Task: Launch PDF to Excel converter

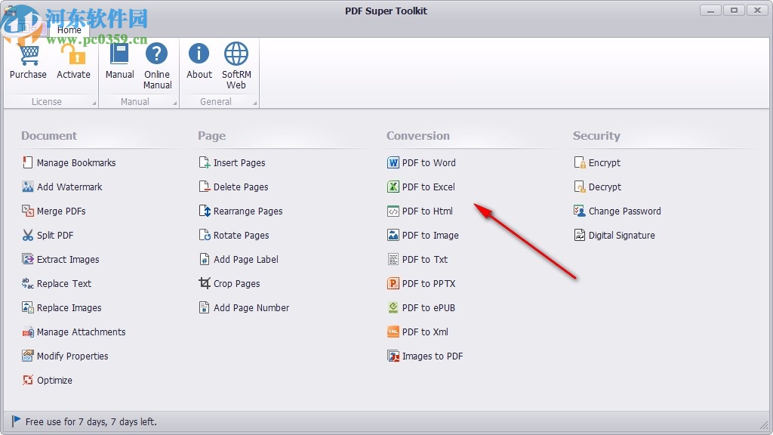Action: coord(429,187)
